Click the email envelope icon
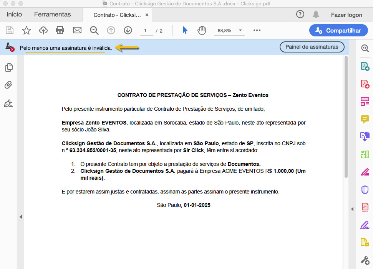Viewport: 373px width, 269px height. [x=77, y=30]
